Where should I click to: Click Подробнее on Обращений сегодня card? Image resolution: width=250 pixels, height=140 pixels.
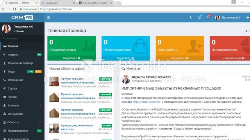[x=71, y=58]
